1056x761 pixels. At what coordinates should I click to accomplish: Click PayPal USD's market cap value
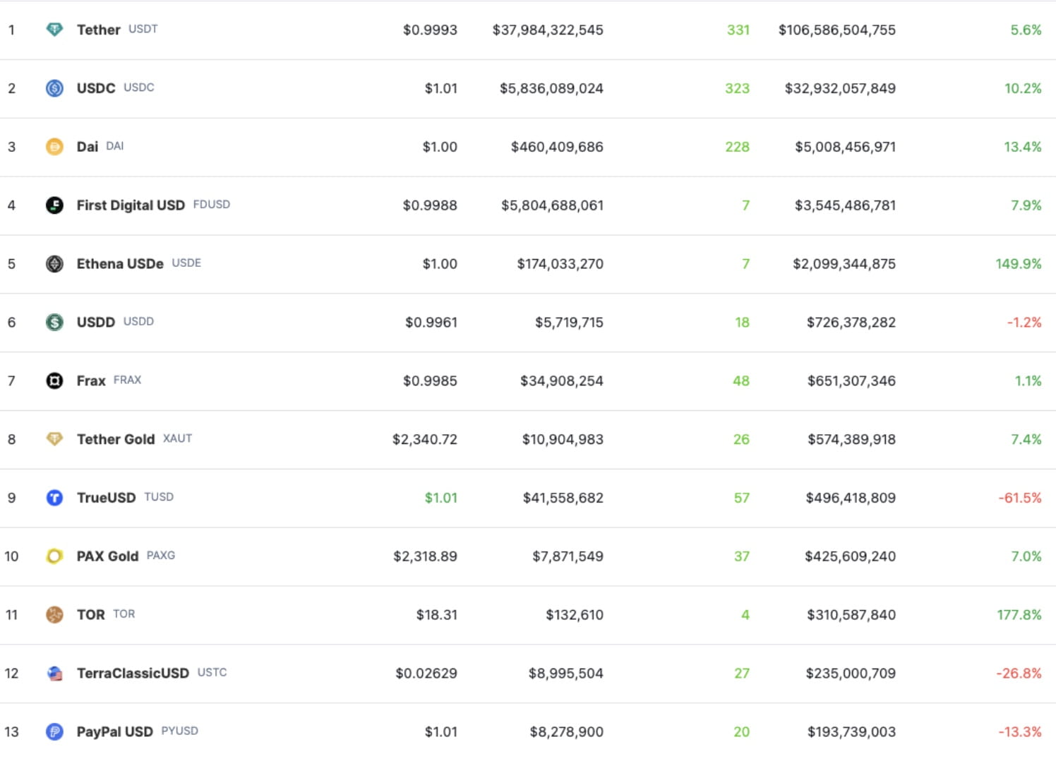coord(851,731)
